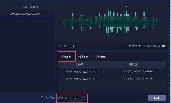
Task: Click the 清空列表 trash icon
Action: 42,97
